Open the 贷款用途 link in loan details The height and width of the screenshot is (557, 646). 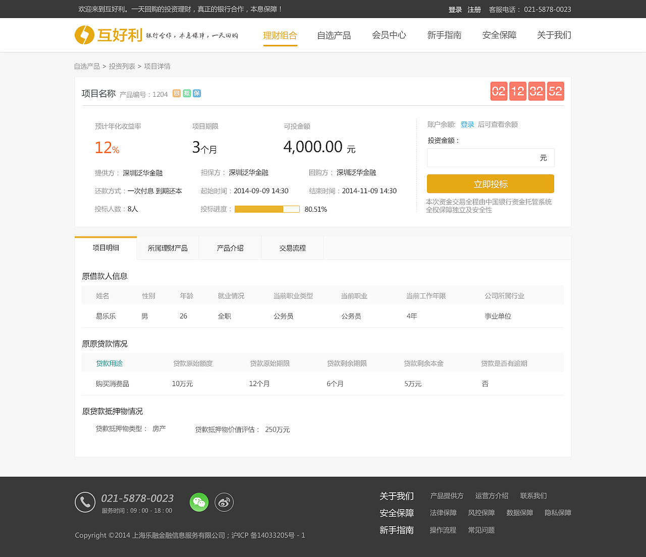point(109,362)
